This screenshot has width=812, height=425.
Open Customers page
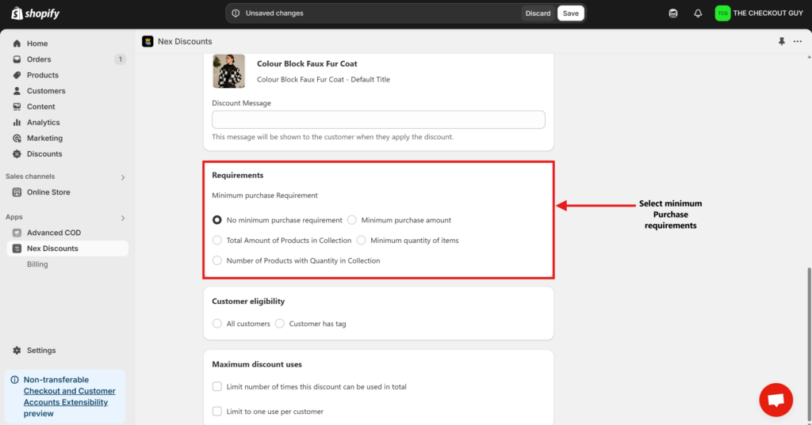tap(46, 91)
